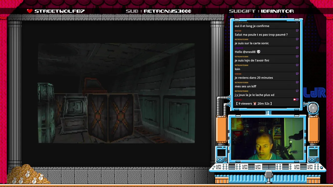Click the Twitch icon beside 'Hello @snes88' message
333x187 pixels.
click(x=297, y=48)
